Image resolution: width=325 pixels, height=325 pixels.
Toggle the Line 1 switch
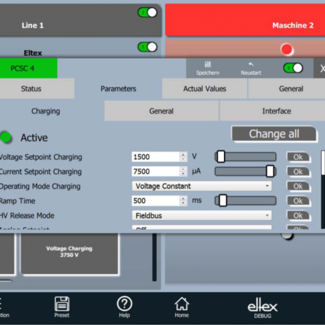[x=147, y=13]
